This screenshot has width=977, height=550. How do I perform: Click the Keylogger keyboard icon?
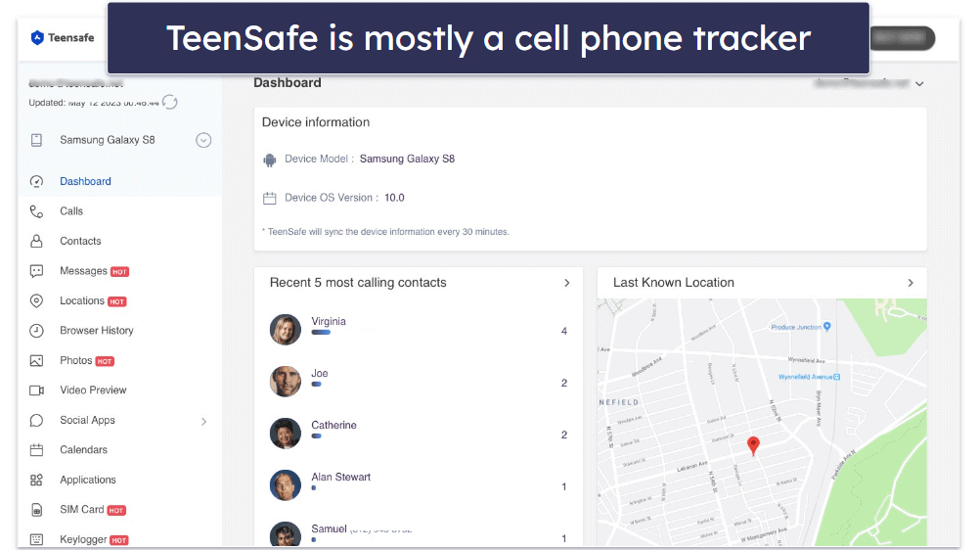(x=37, y=539)
